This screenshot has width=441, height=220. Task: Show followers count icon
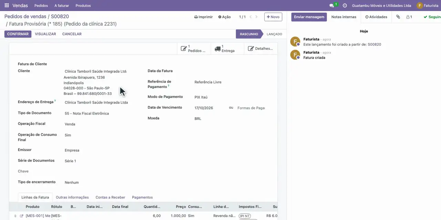pyautogui.click(x=409, y=17)
